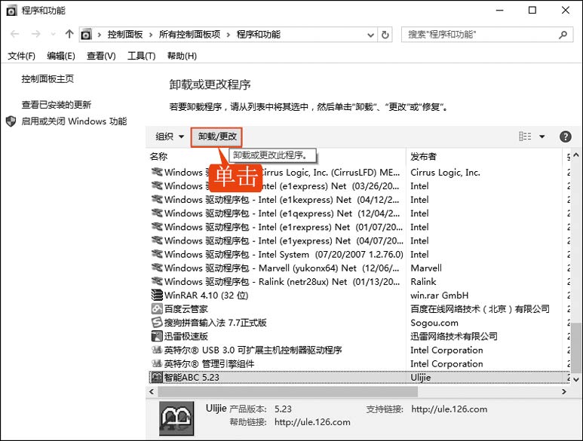Select 百度云管家 entry text
This screenshot has width=583, height=441.
coord(186,309)
